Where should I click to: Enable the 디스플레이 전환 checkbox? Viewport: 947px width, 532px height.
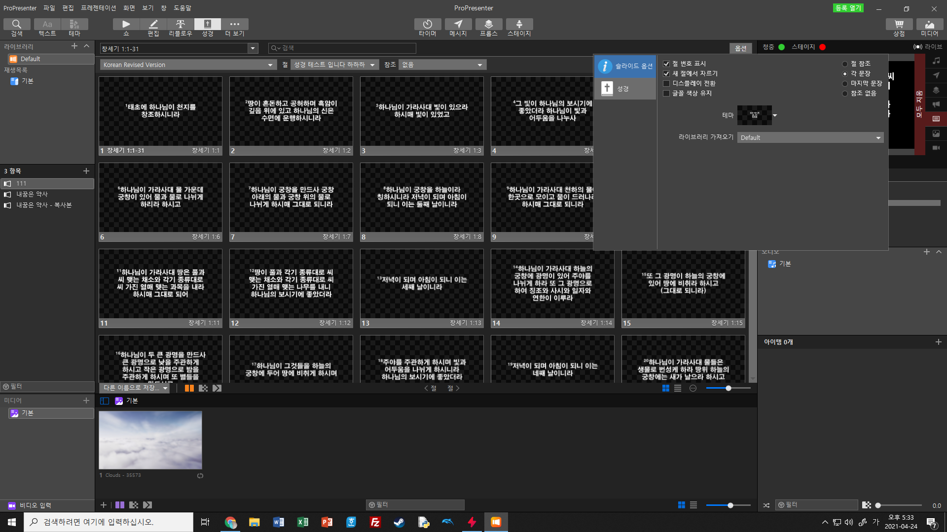[x=666, y=84]
